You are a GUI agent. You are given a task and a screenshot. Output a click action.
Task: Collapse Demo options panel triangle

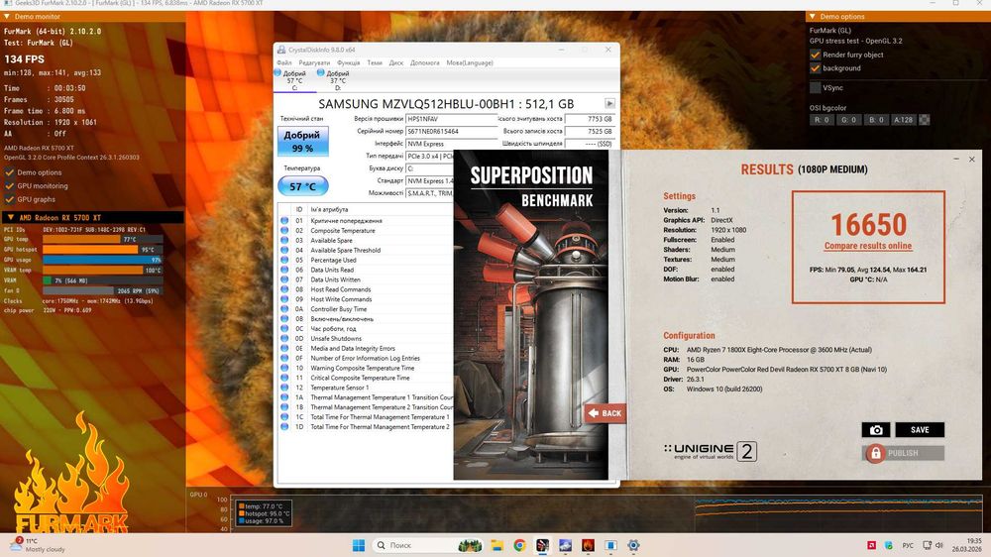point(812,17)
